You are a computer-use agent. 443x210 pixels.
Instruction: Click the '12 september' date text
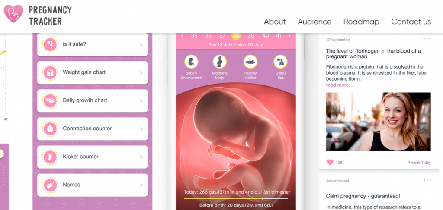338,40
